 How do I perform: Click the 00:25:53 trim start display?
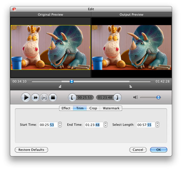coord(85,97)
